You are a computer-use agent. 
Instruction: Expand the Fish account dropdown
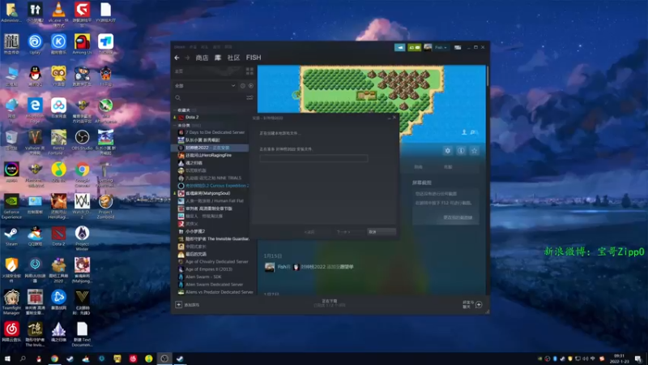(x=441, y=48)
